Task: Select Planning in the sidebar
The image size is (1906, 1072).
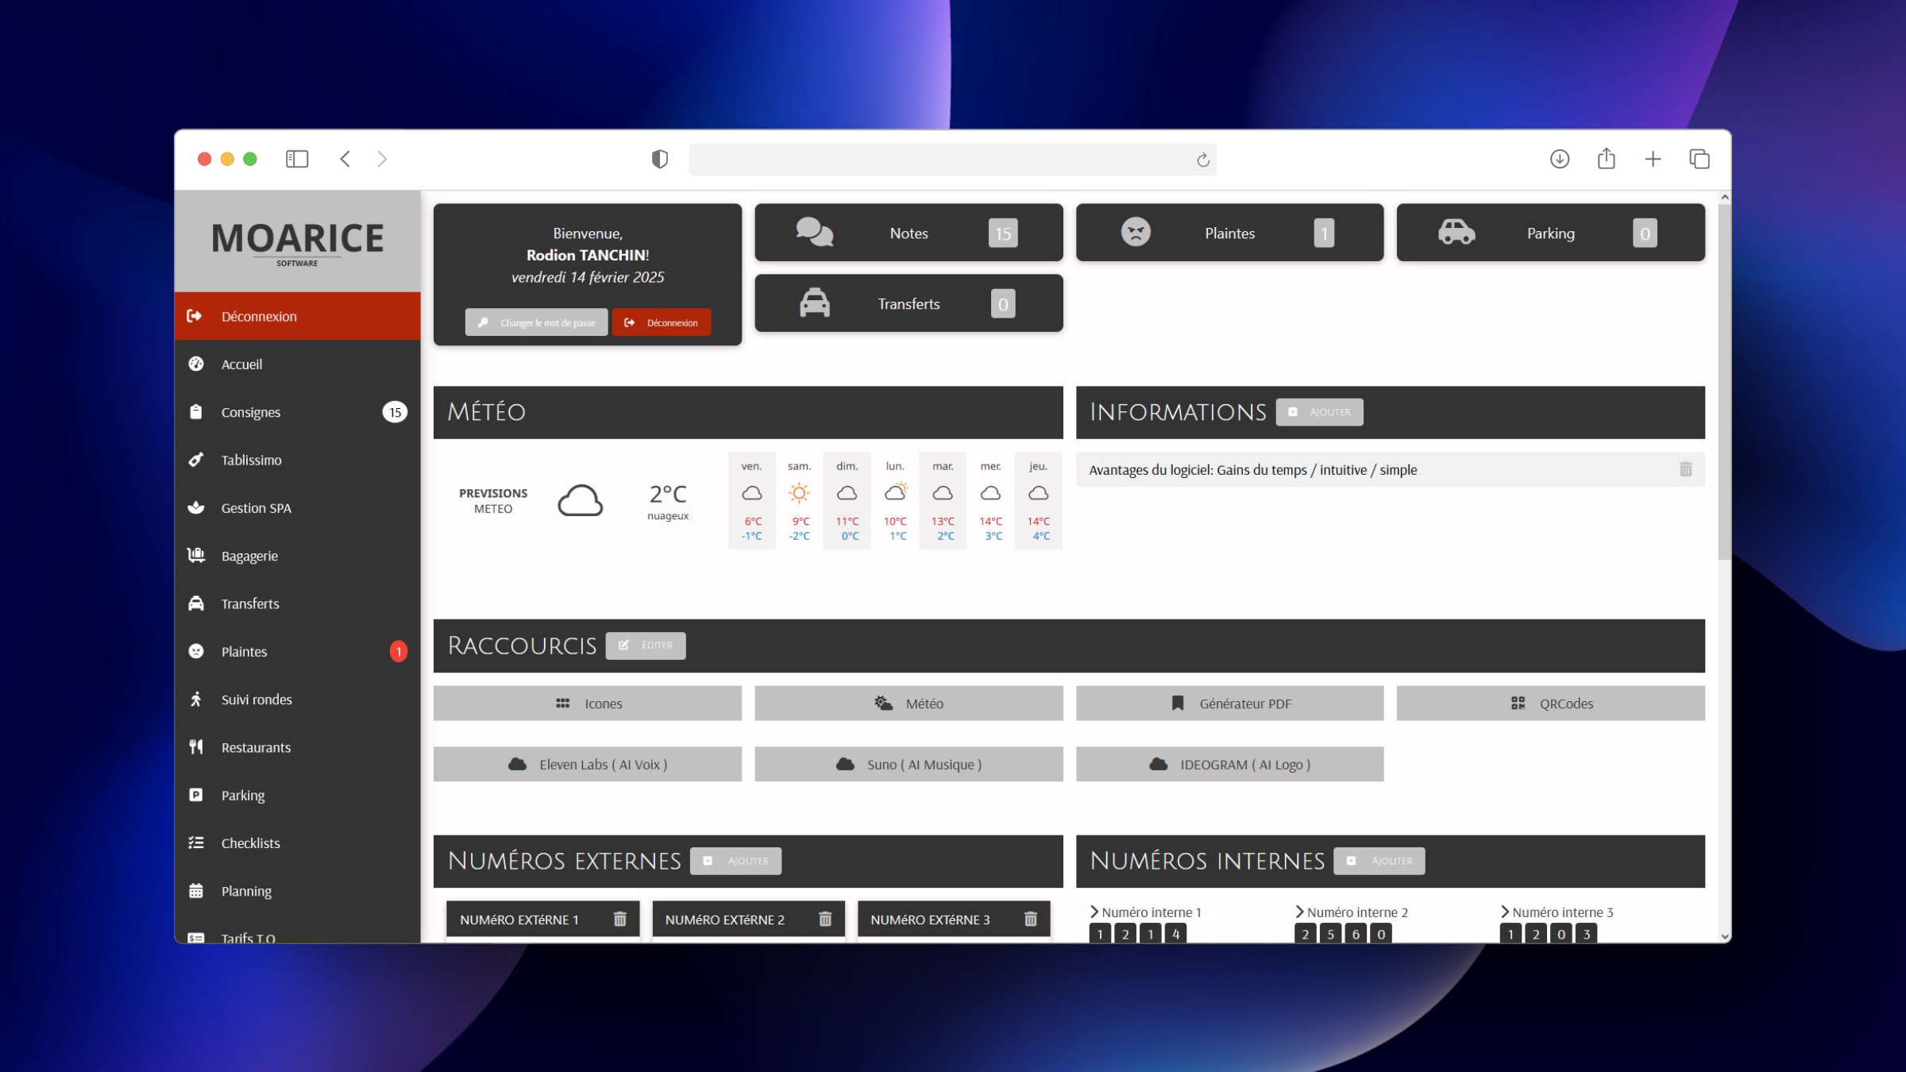Action: (x=246, y=890)
